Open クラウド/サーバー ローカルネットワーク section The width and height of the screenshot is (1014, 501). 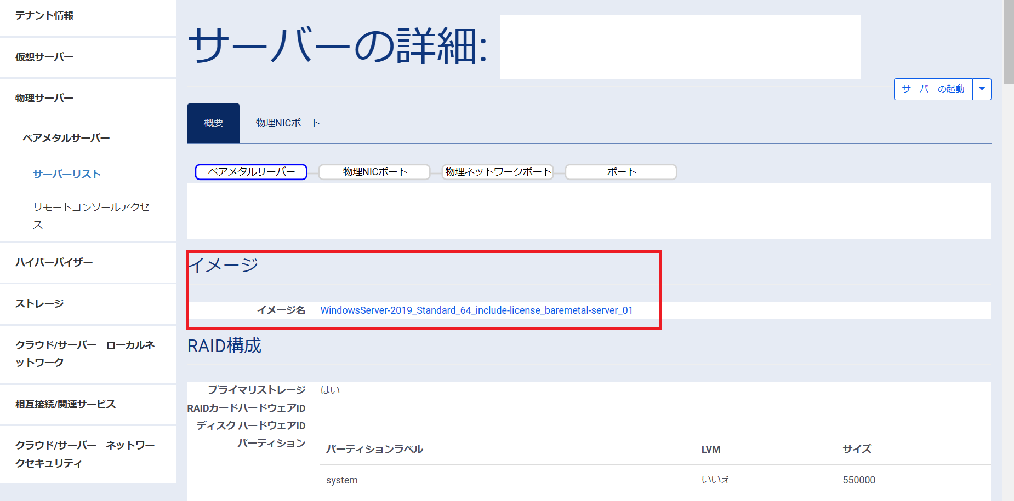[85, 353]
